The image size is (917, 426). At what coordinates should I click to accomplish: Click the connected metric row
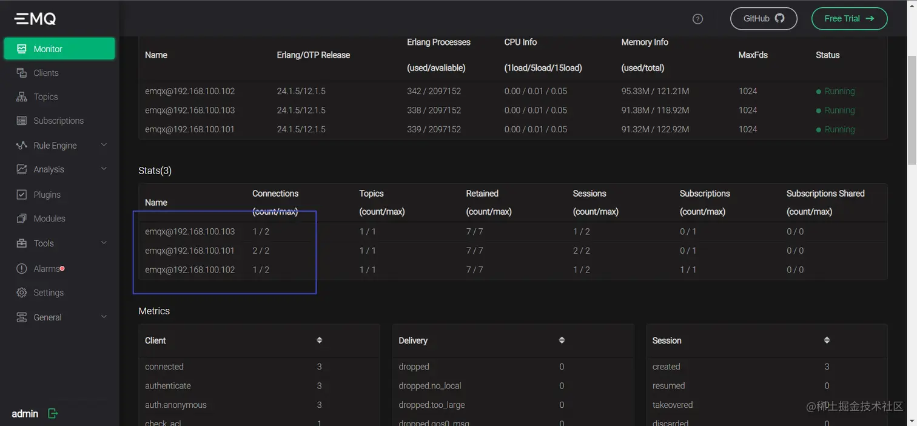[x=259, y=367]
